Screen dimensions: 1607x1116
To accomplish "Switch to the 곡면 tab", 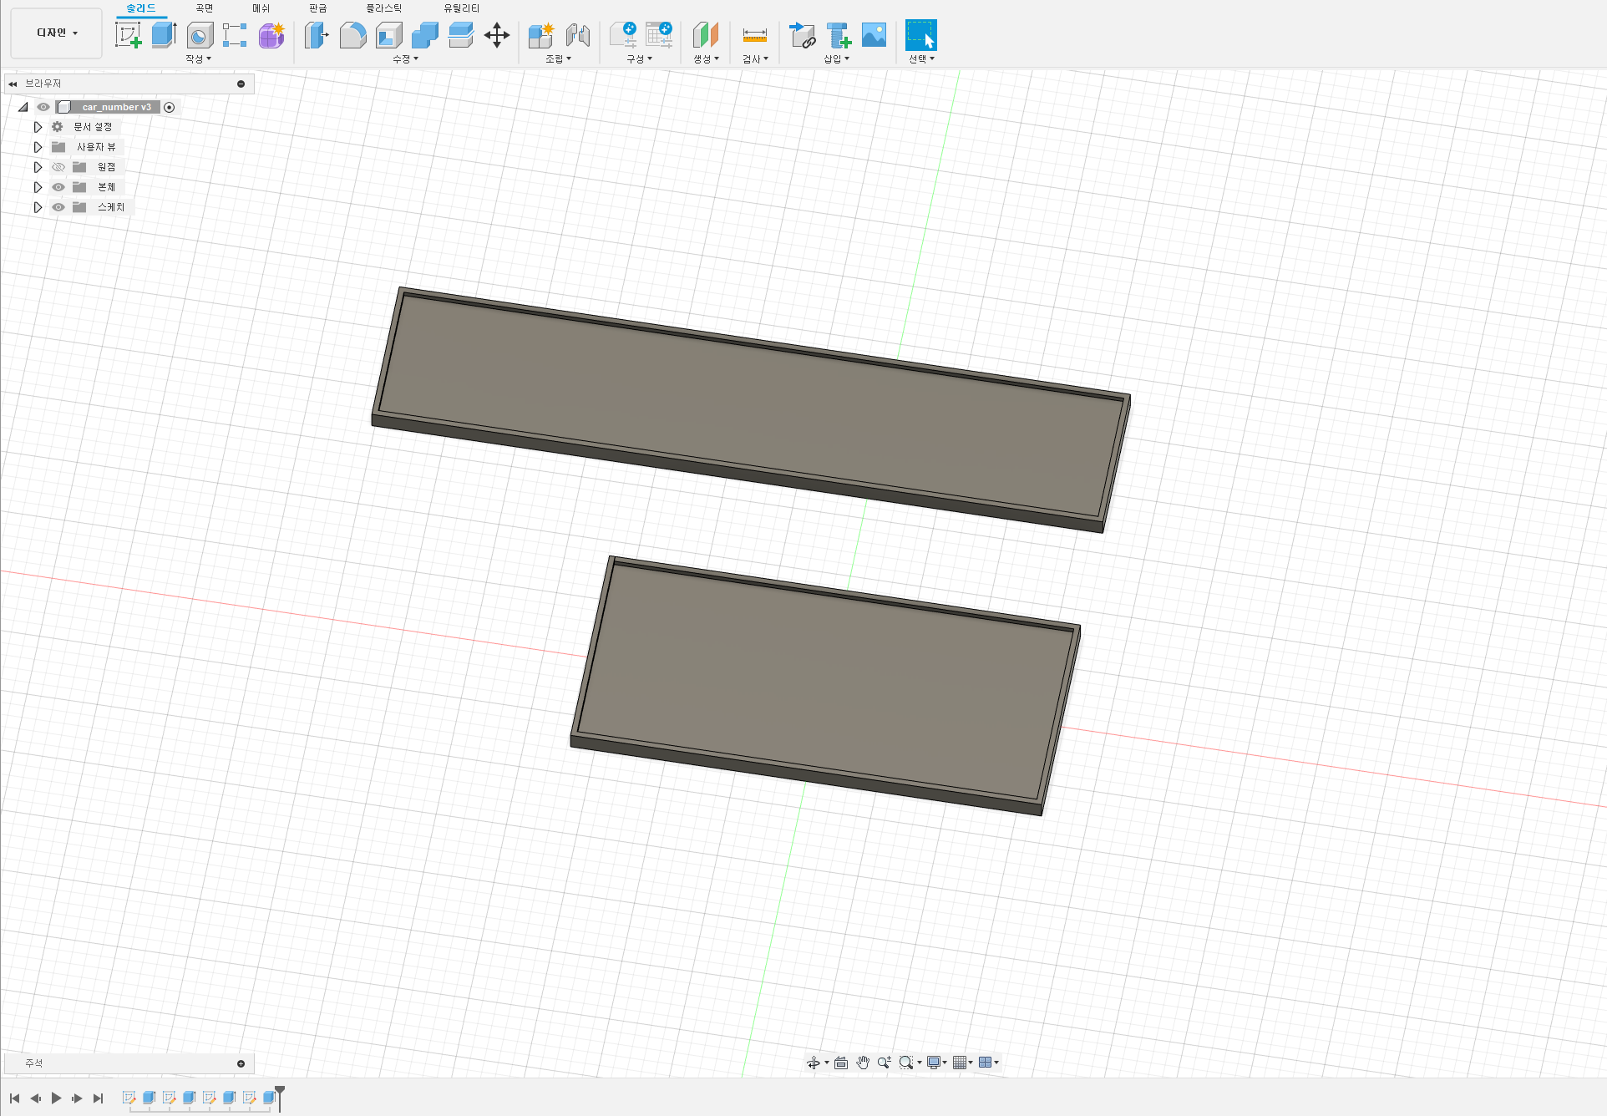I will point(204,8).
